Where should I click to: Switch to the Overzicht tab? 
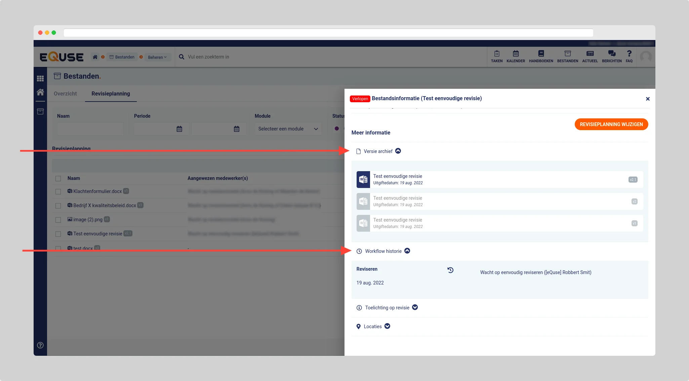click(x=65, y=94)
